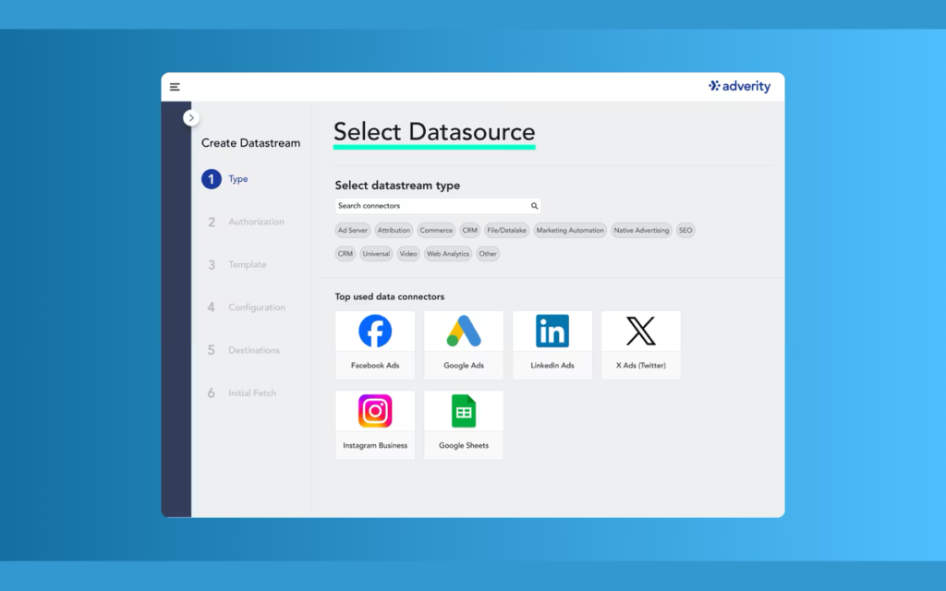The width and height of the screenshot is (946, 591).
Task: Filter by Other category
Action: 488,254
